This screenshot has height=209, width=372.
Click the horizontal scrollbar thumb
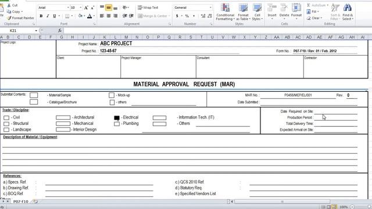tap(282, 201)
